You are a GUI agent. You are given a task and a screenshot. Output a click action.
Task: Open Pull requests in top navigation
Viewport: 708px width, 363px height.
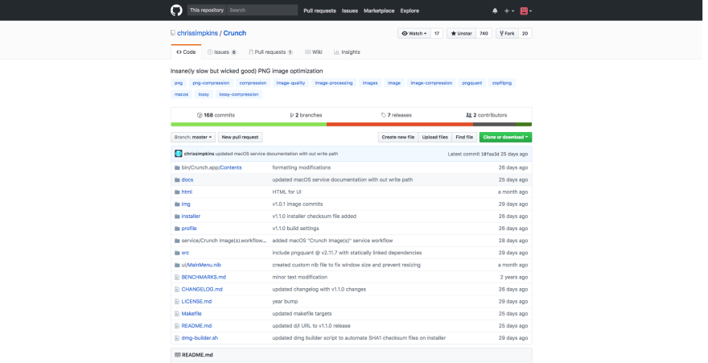[319, 10]
